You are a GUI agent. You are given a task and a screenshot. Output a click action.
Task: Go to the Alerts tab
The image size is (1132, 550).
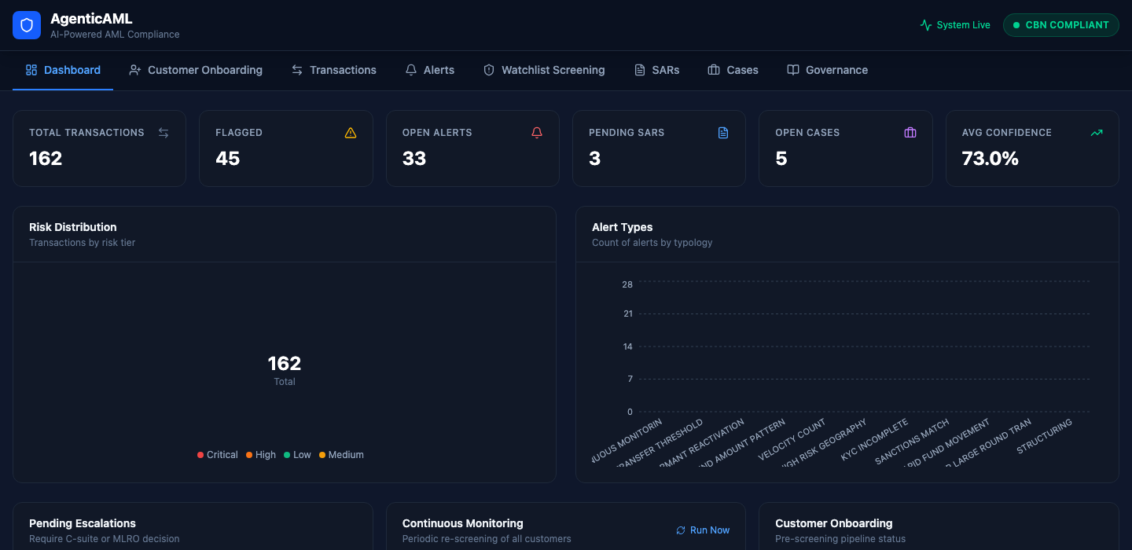point(429,70)
